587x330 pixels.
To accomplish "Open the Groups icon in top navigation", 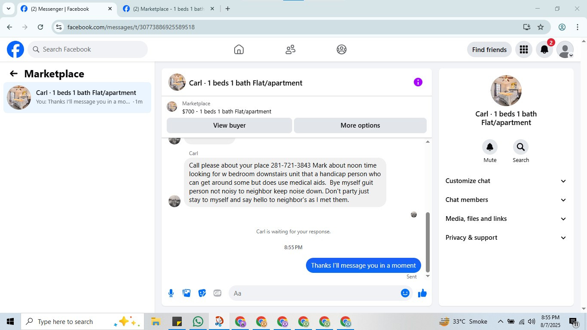I will click(x=342, y=49).
